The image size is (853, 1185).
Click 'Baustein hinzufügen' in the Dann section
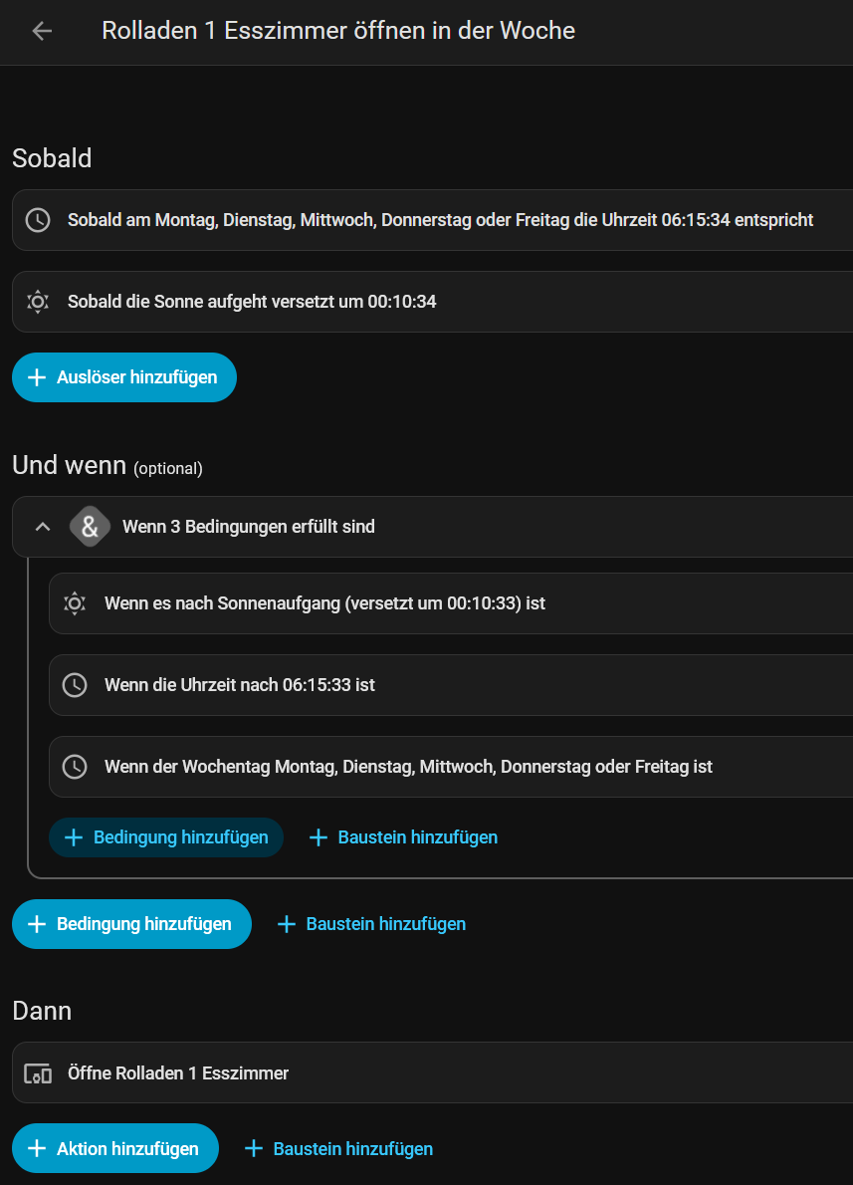(x=338, y=1149)
